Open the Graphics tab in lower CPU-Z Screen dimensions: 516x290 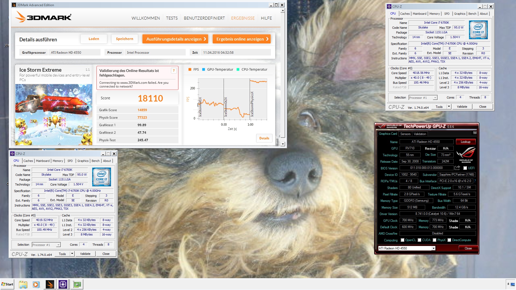pyautogui.click(x=83, y=161)
